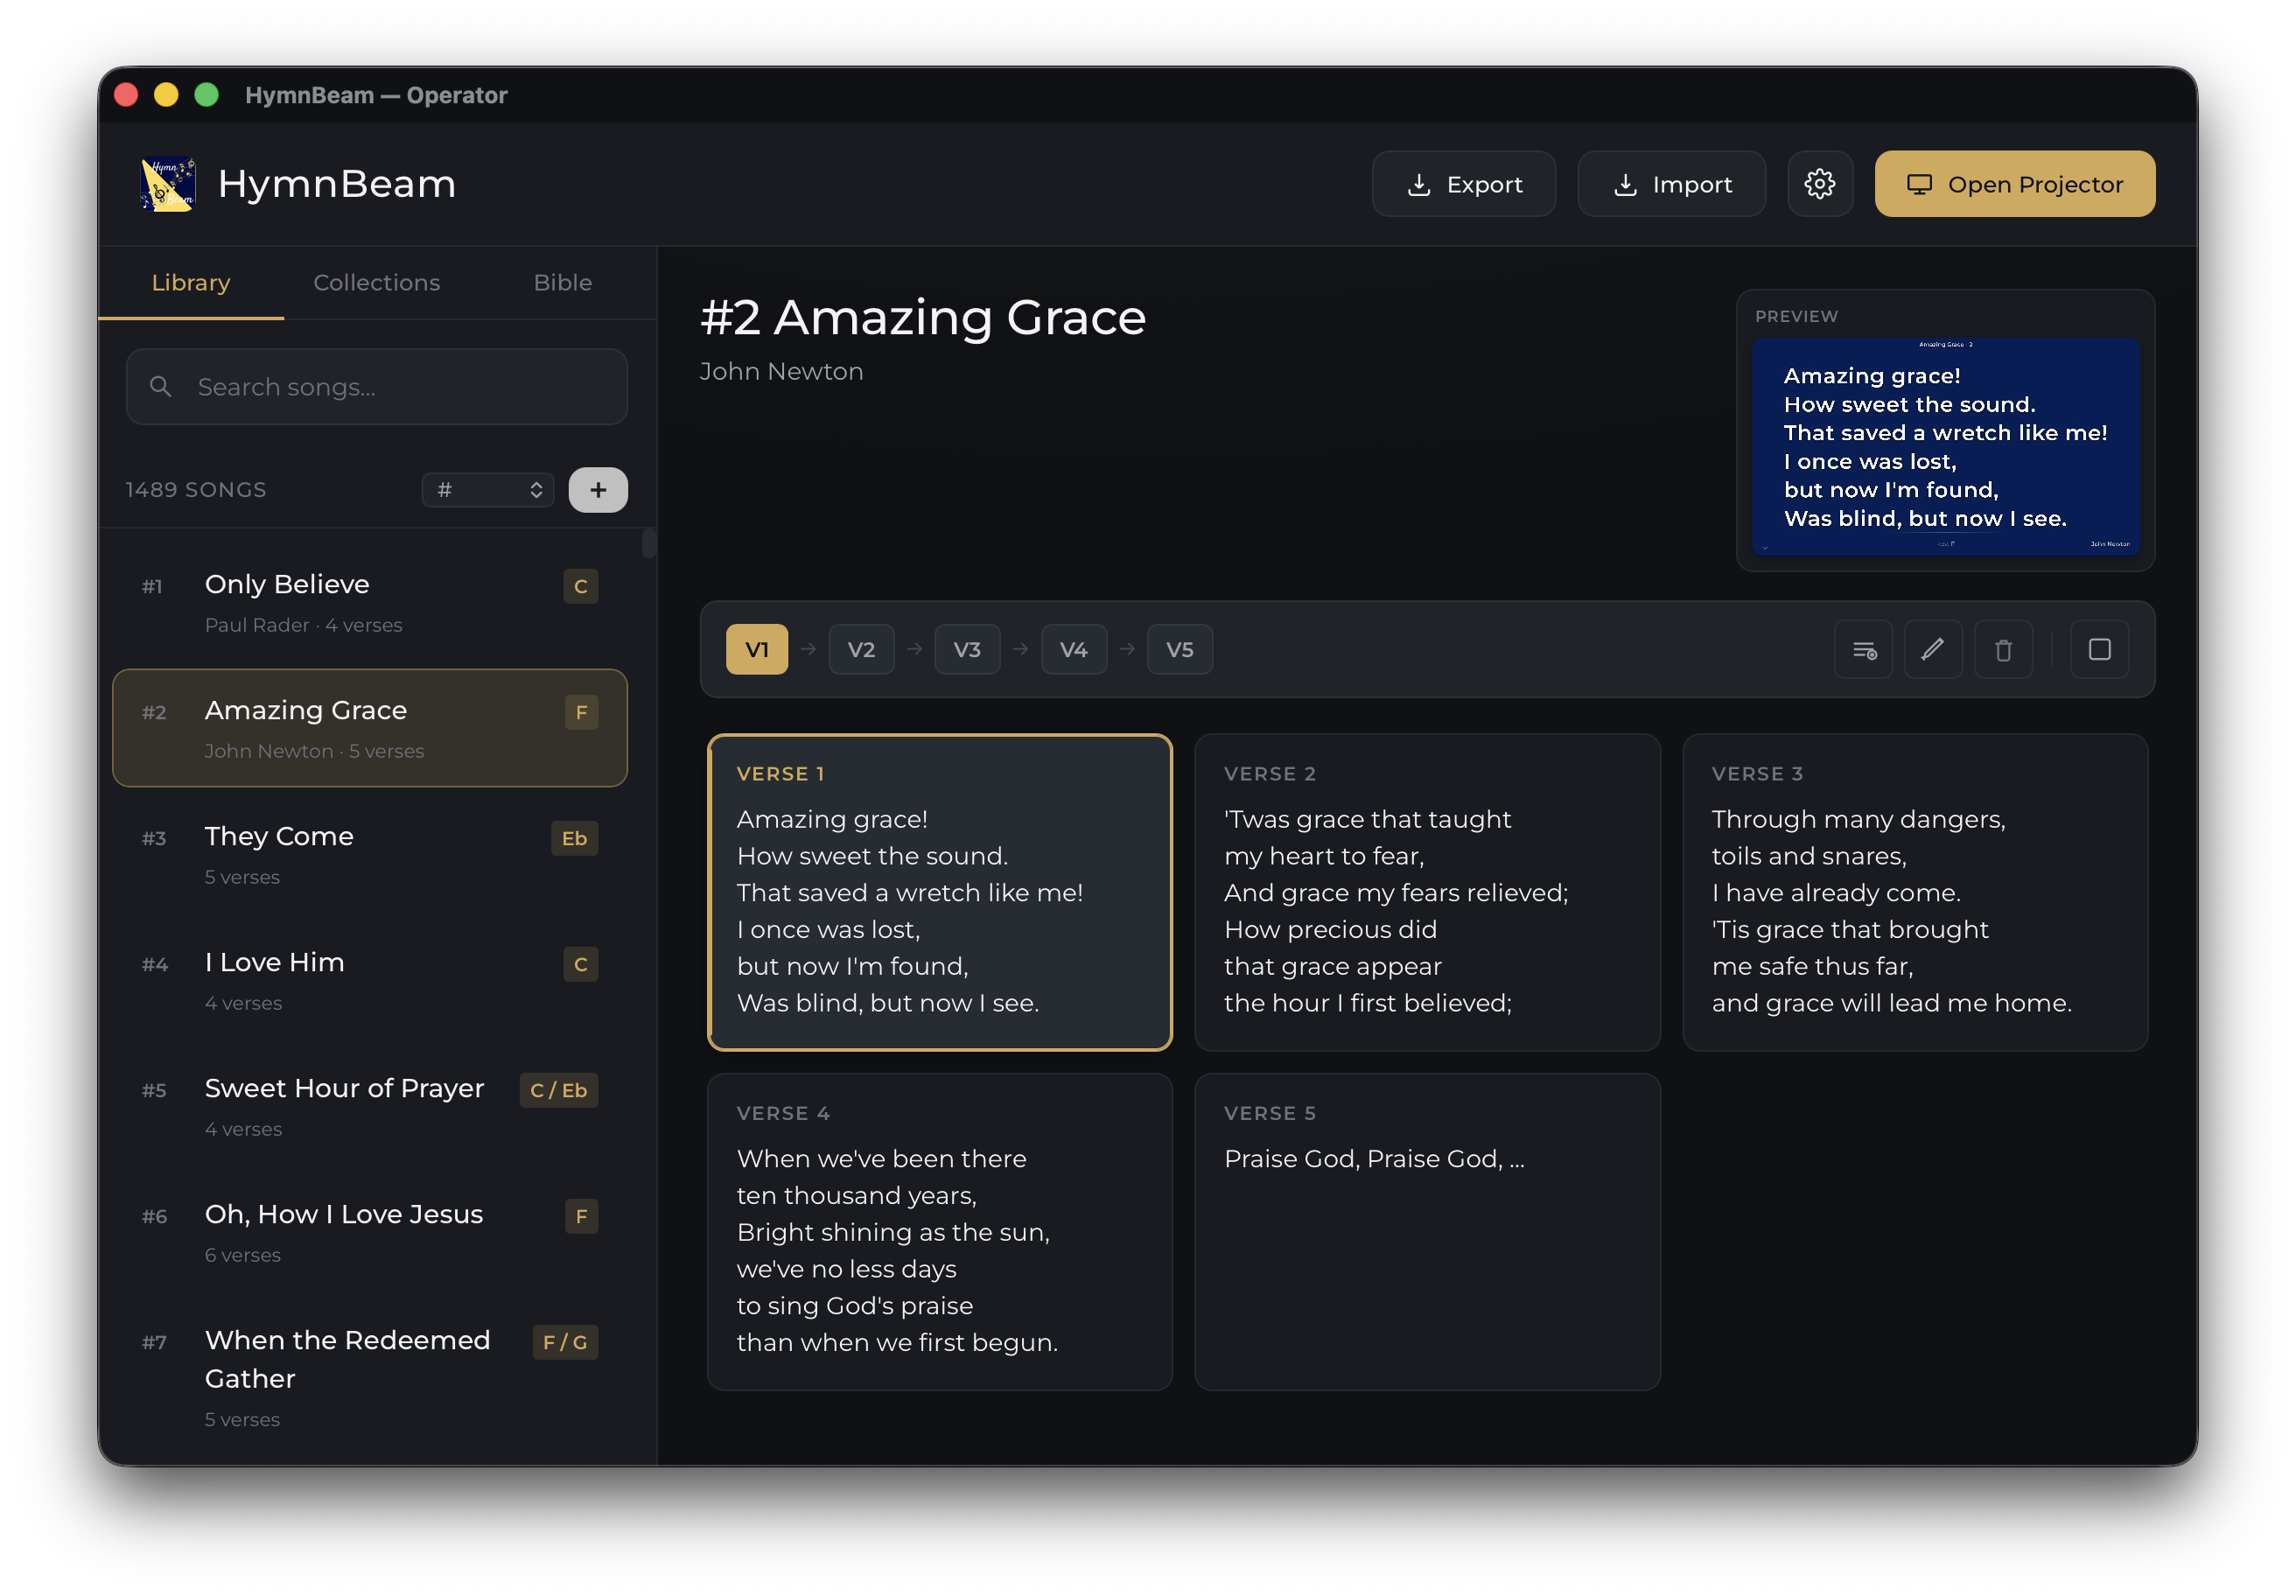This screenshot has width=2296, height=1596.
Task: Click key badge Eb on They Come
Action: click(574, 838)
